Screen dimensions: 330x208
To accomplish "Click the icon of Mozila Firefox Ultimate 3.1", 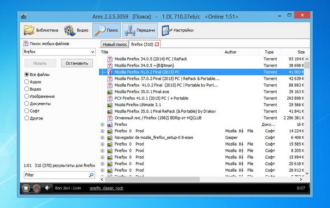I will point(110,105).
